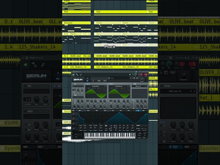Image resolution: width=220 pixels, height=165 pixels.
Task: Click the green piano roll icon in the Serum wrapper
Action: [73, 75]
